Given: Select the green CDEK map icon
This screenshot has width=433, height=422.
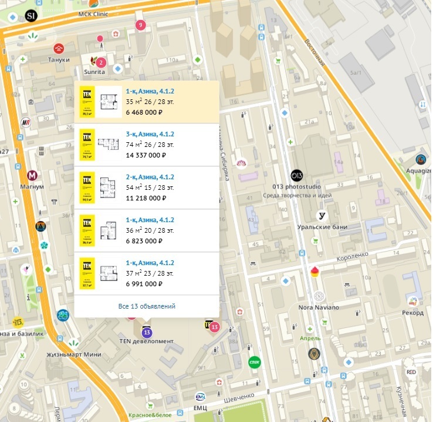Looking at the screenshot, I should pos(254,361).
